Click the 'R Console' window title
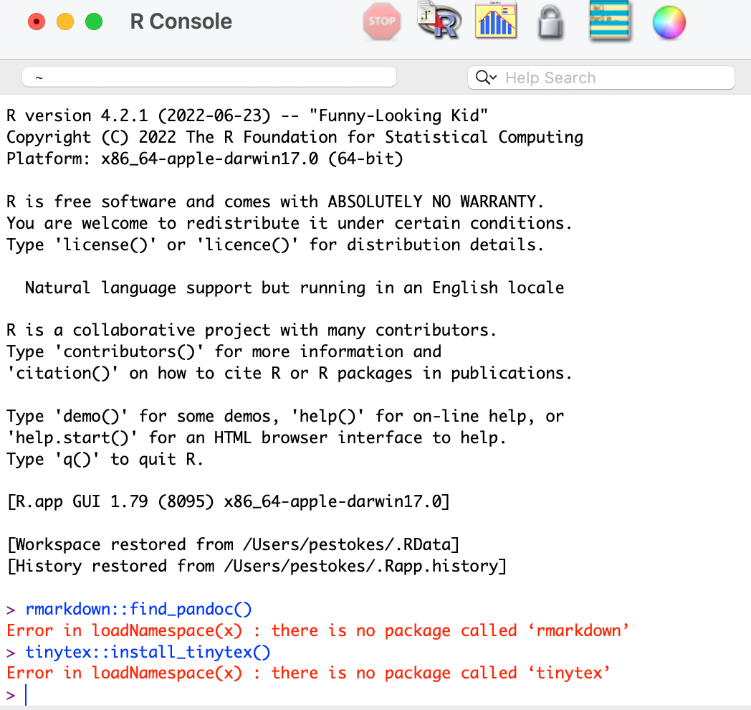 (x=181, y=22)
